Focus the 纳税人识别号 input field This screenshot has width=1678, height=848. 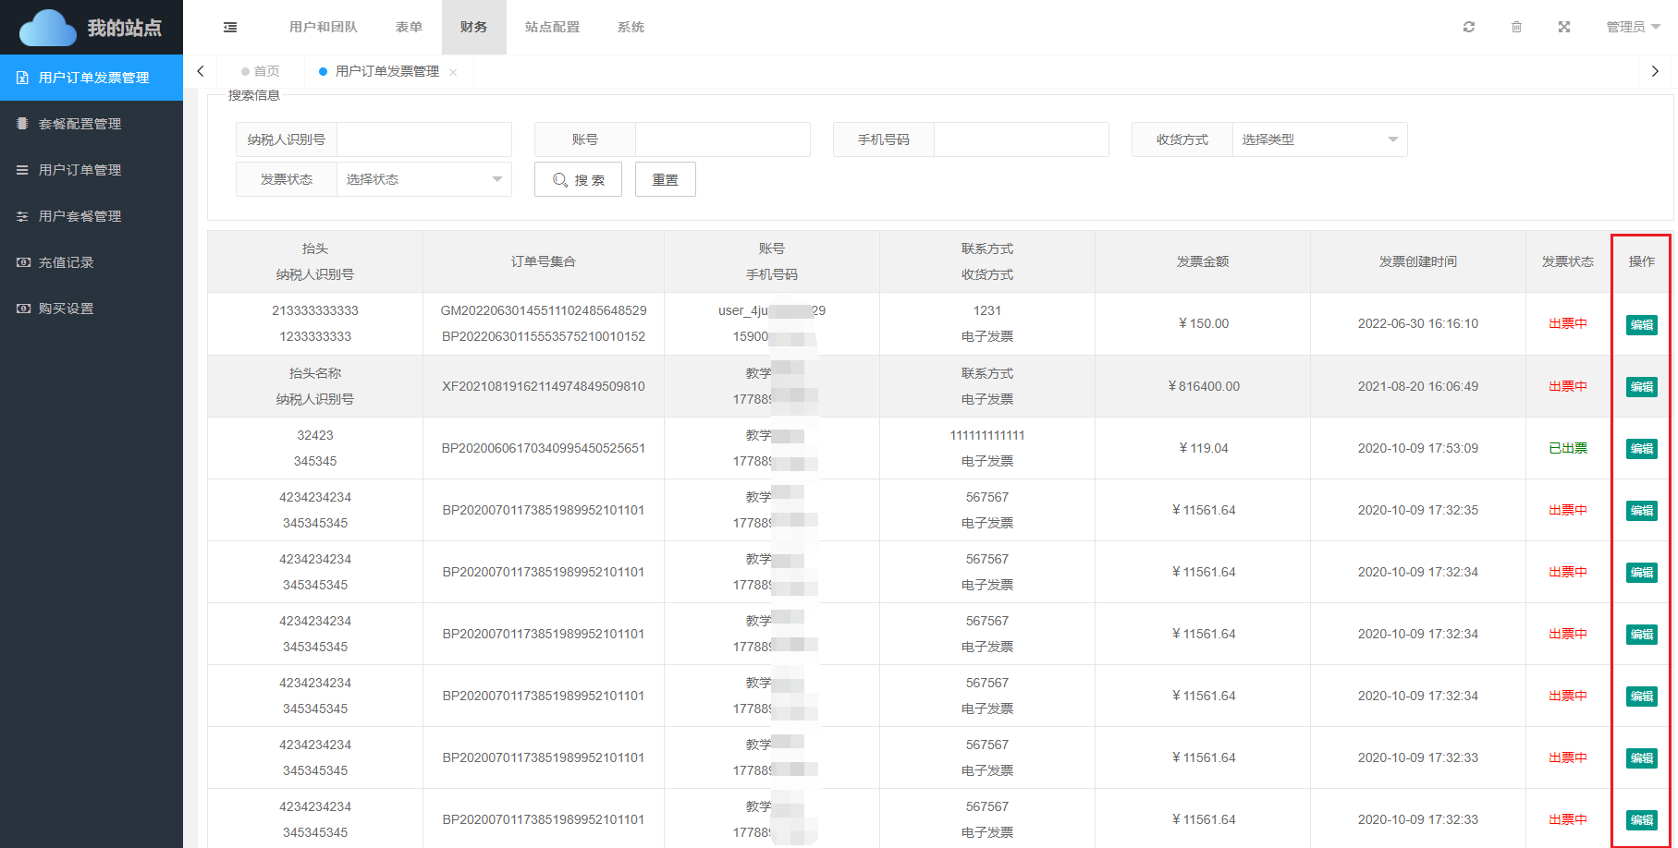[x=423, y=139]
